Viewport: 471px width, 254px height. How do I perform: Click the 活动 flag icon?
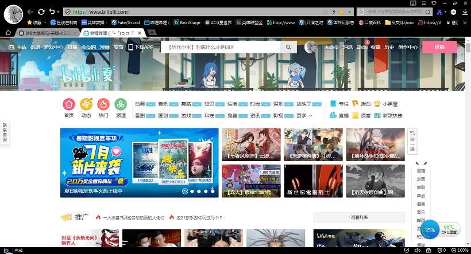click(x=355, y=104)
